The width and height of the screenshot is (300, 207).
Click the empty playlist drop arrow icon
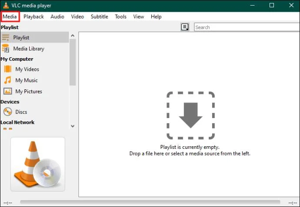tap(190, 115)
